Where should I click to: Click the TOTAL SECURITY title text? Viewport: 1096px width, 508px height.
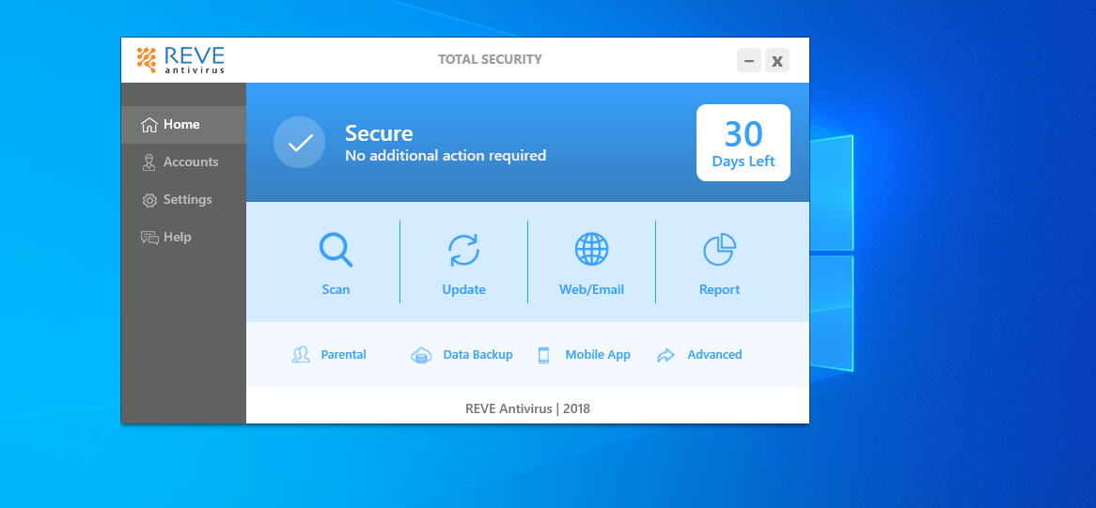pos(490,60)
